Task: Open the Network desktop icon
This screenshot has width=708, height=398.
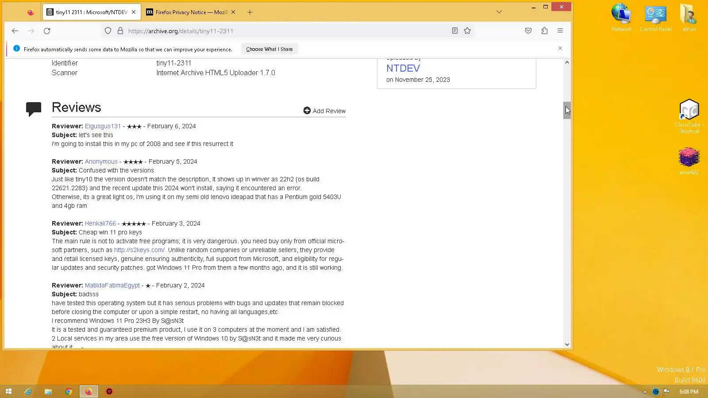Action: pyautogui.click(x=622, y=18)
